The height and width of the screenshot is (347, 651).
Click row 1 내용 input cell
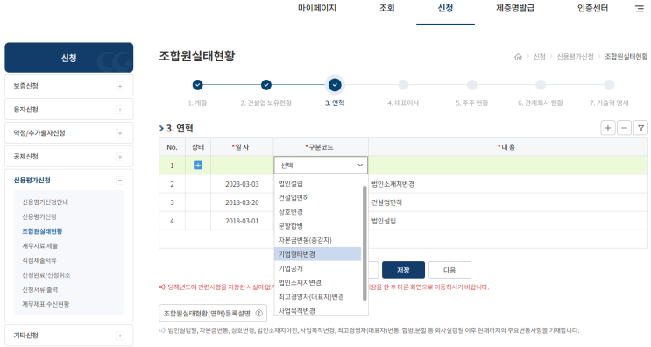508,166
